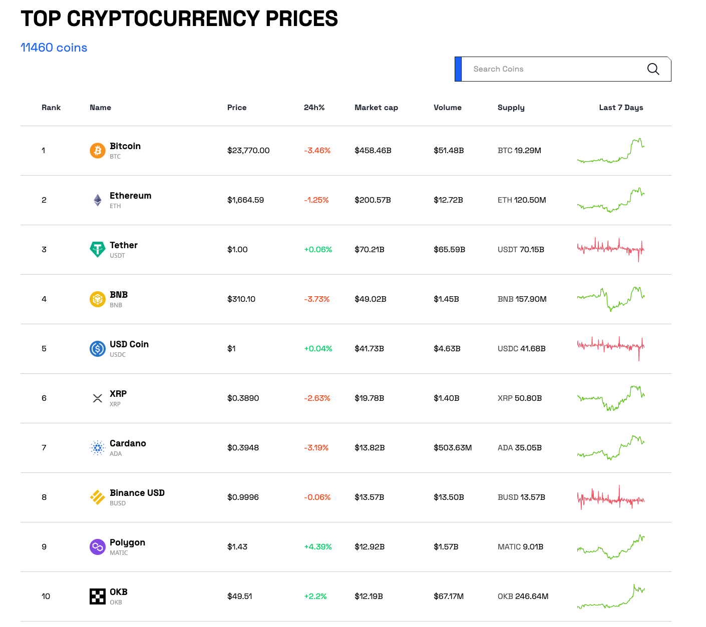Open Tether's last 7 days sparkline
The image size is (706, 627).
coord(611,249)
